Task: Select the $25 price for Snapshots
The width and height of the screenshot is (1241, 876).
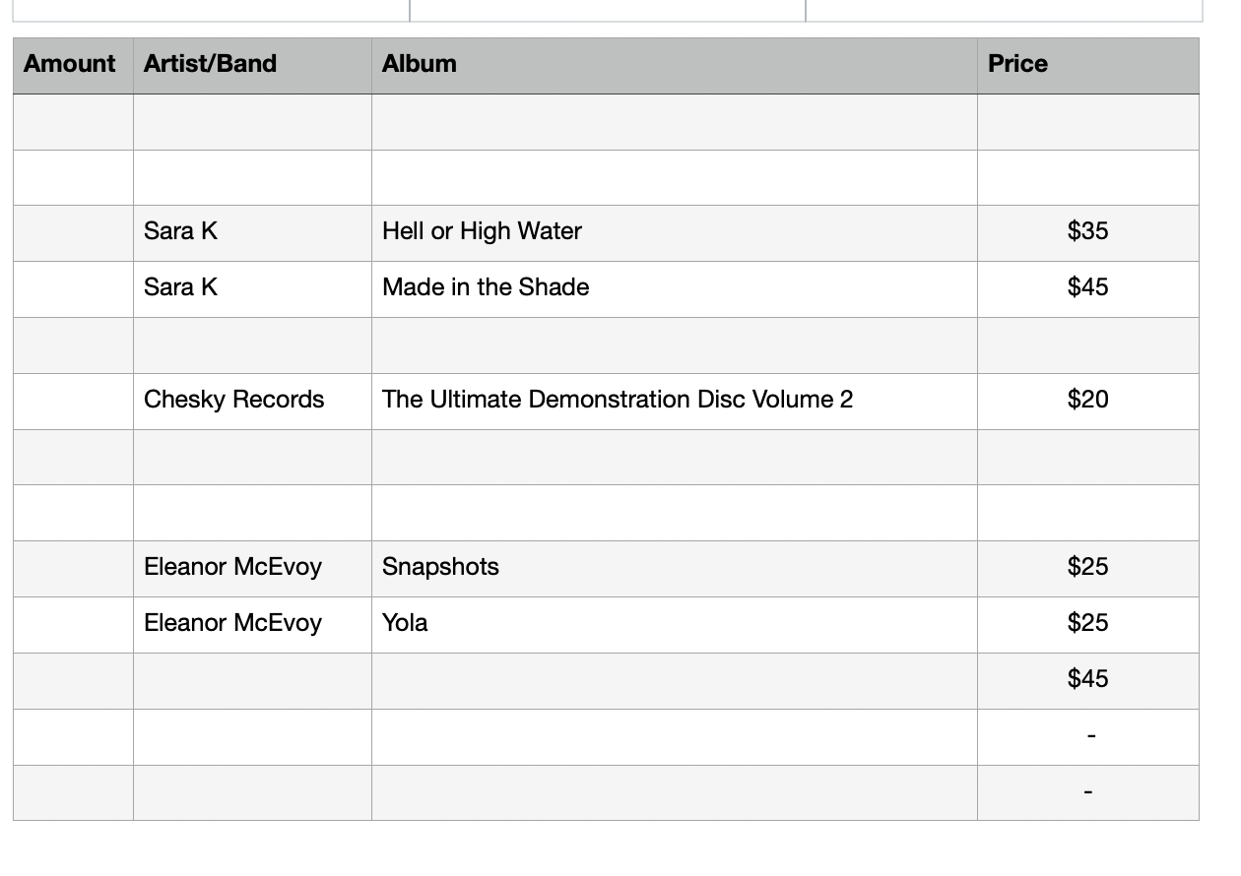Action: tap(1088, 569)
